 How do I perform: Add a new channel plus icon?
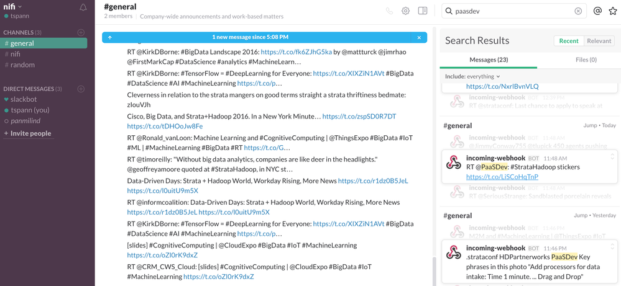(81, 32)
